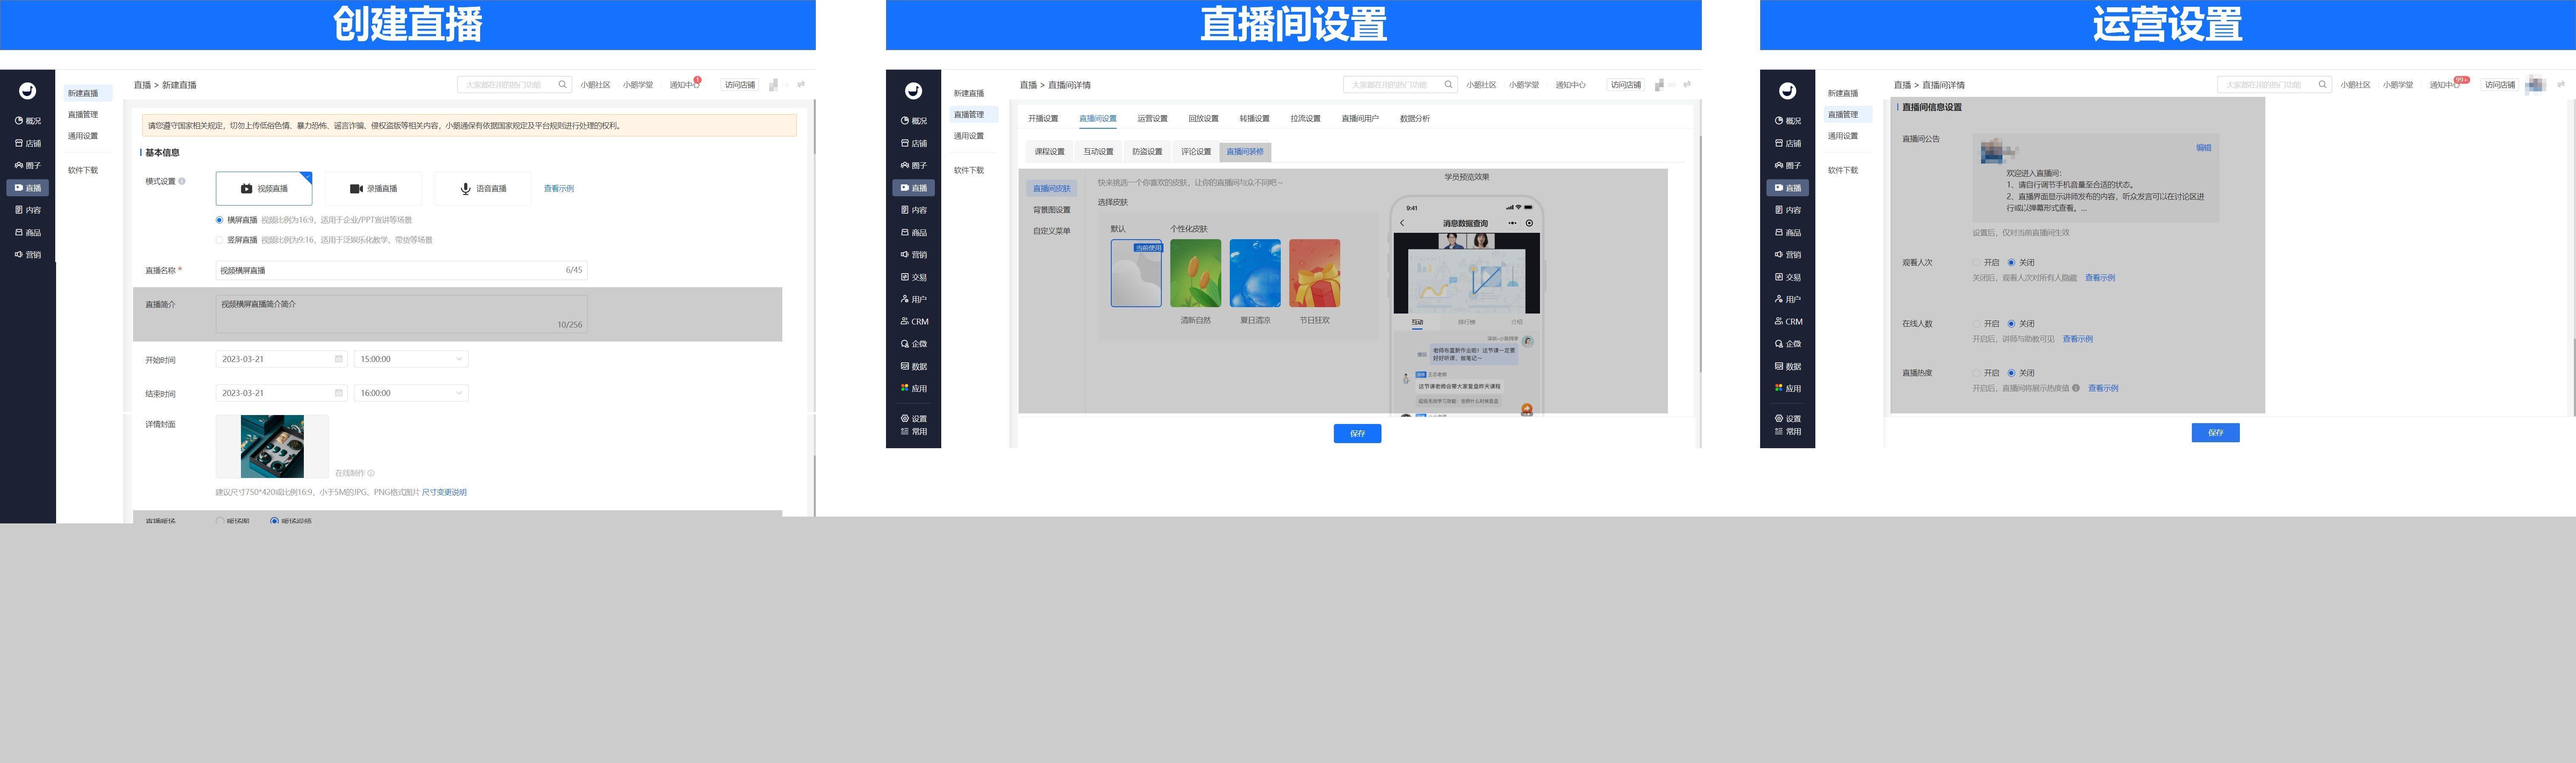This screenshot has height=763, width=2576.
Task: Switch to 开播设置 tab
Action: [x=1043, y=119]
